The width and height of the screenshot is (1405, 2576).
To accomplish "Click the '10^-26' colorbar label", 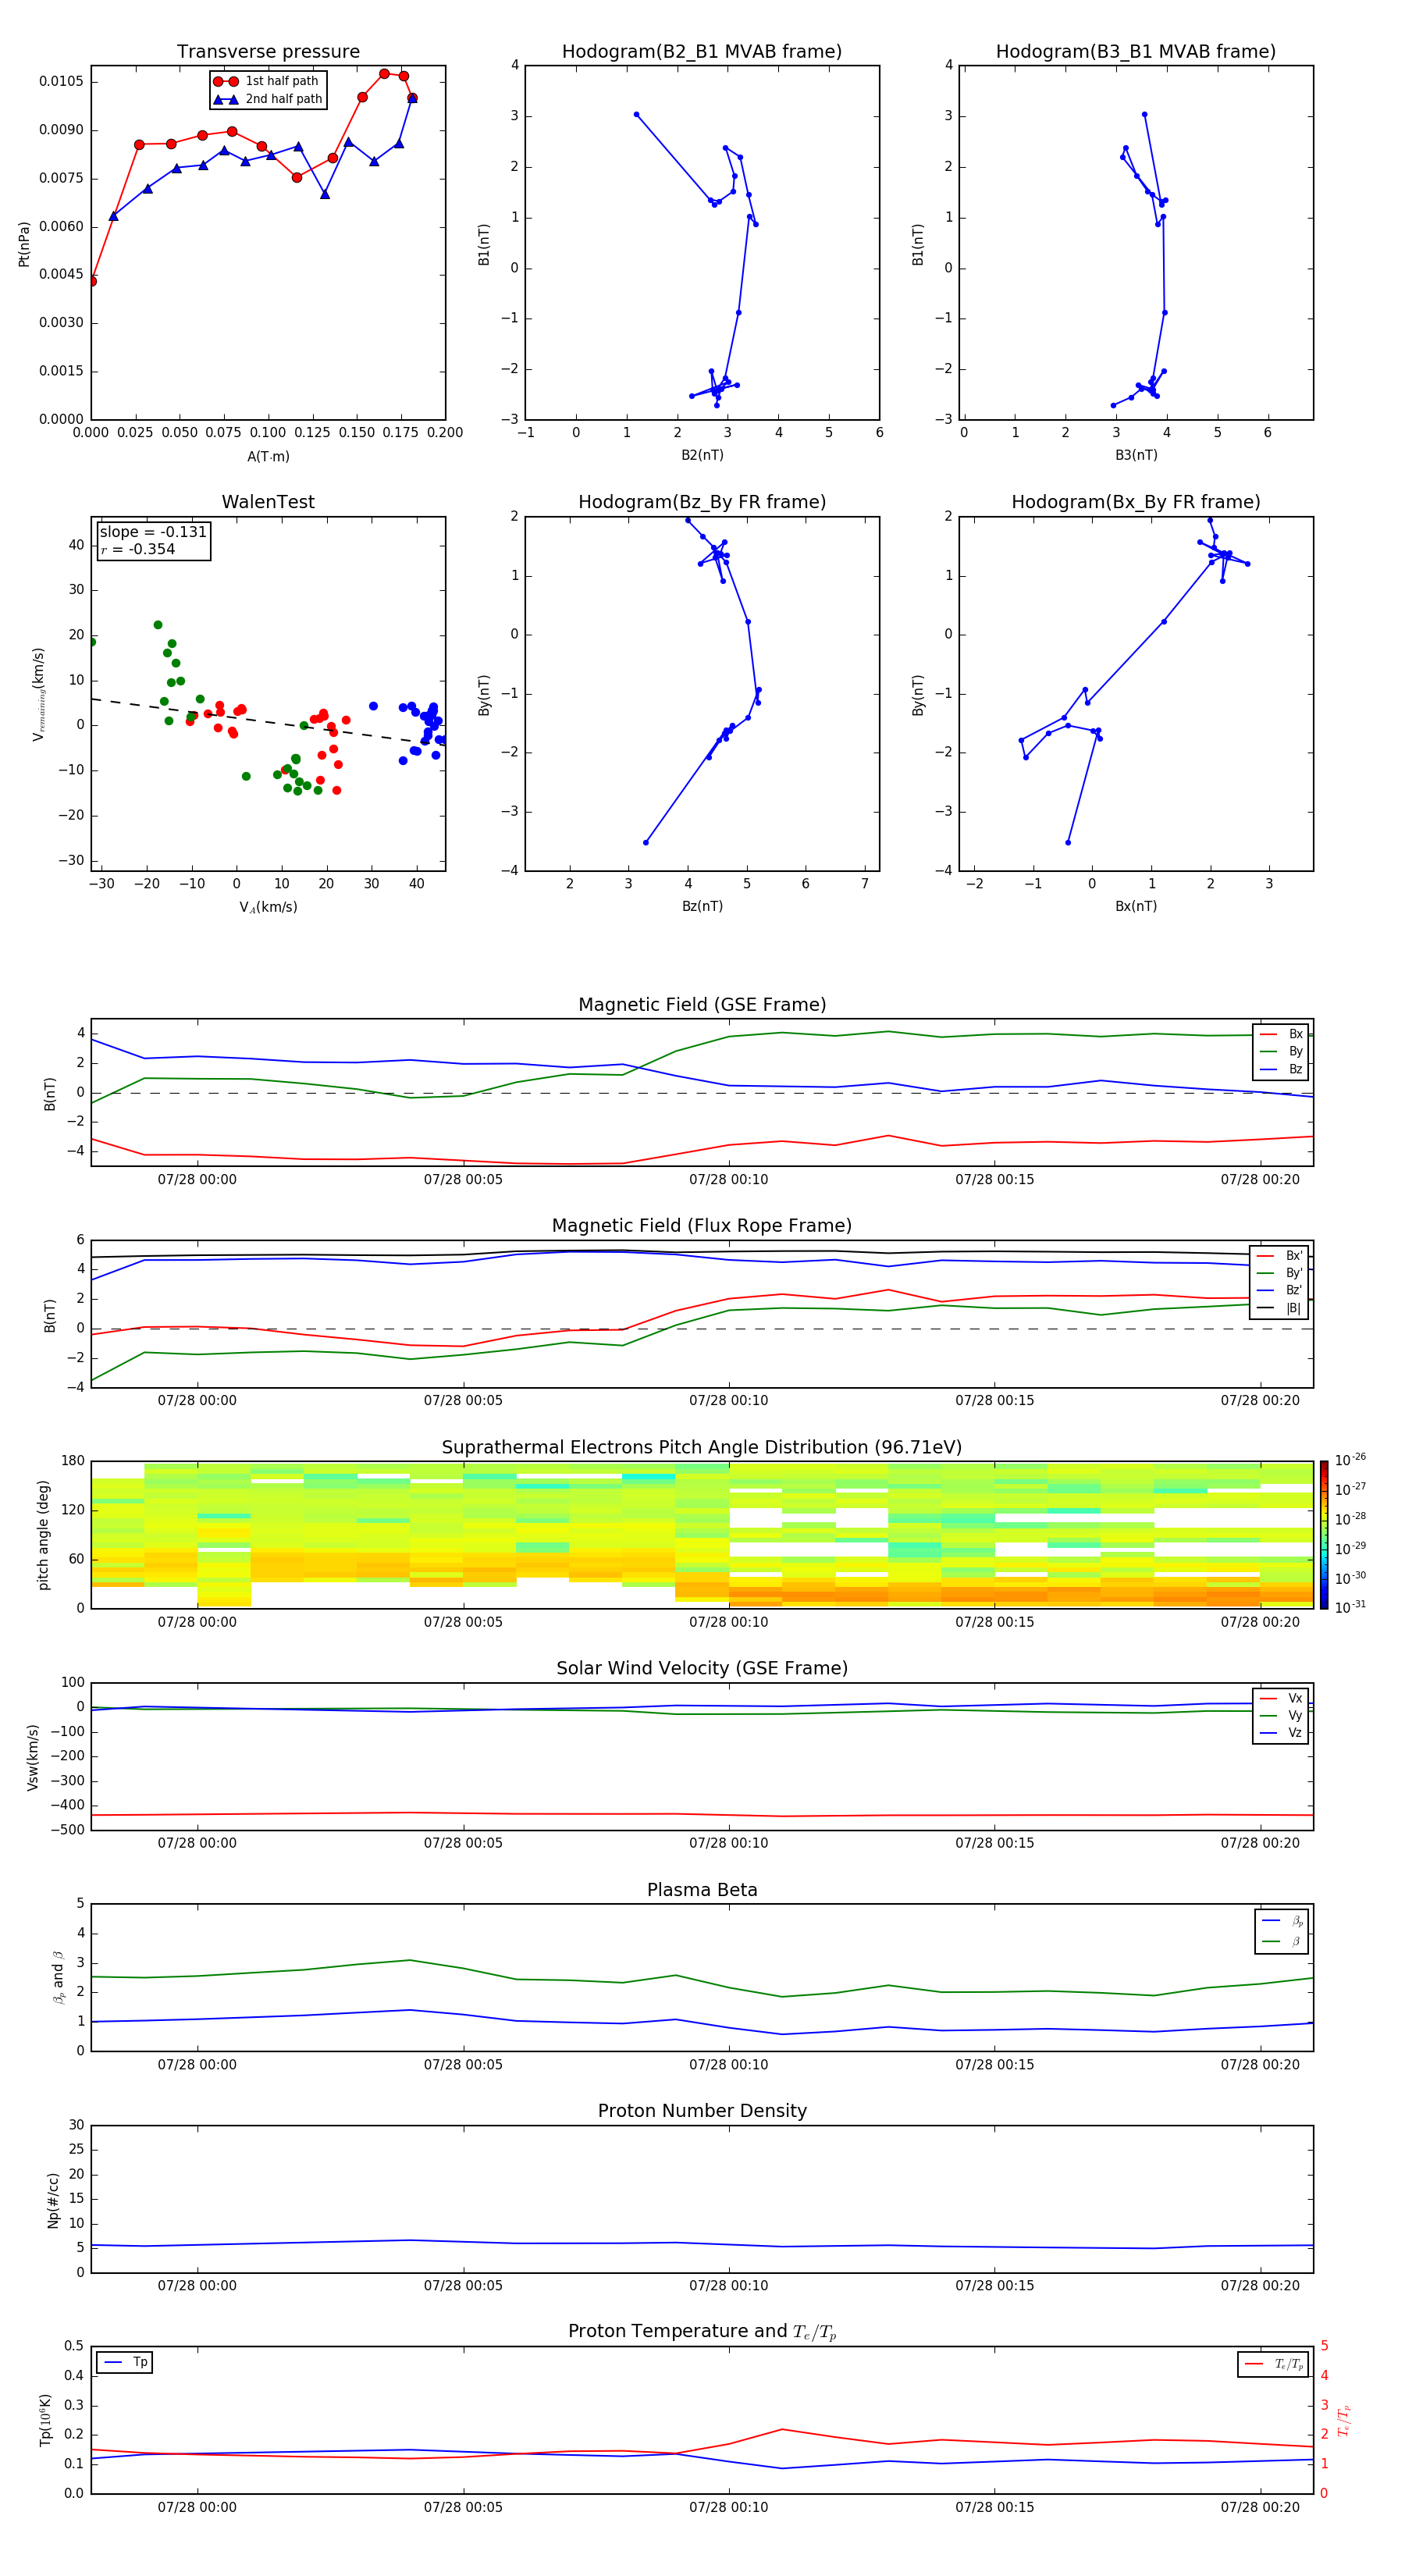I will tap(1350, 1460).
